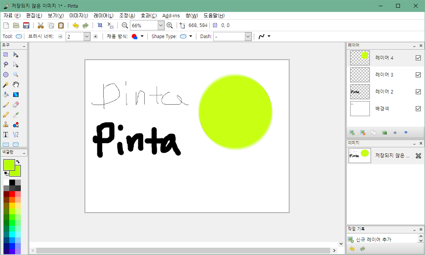Select the Recolor tool

click(x=16, y=125)
